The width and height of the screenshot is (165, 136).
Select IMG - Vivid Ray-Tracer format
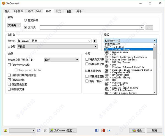[128, 90]
